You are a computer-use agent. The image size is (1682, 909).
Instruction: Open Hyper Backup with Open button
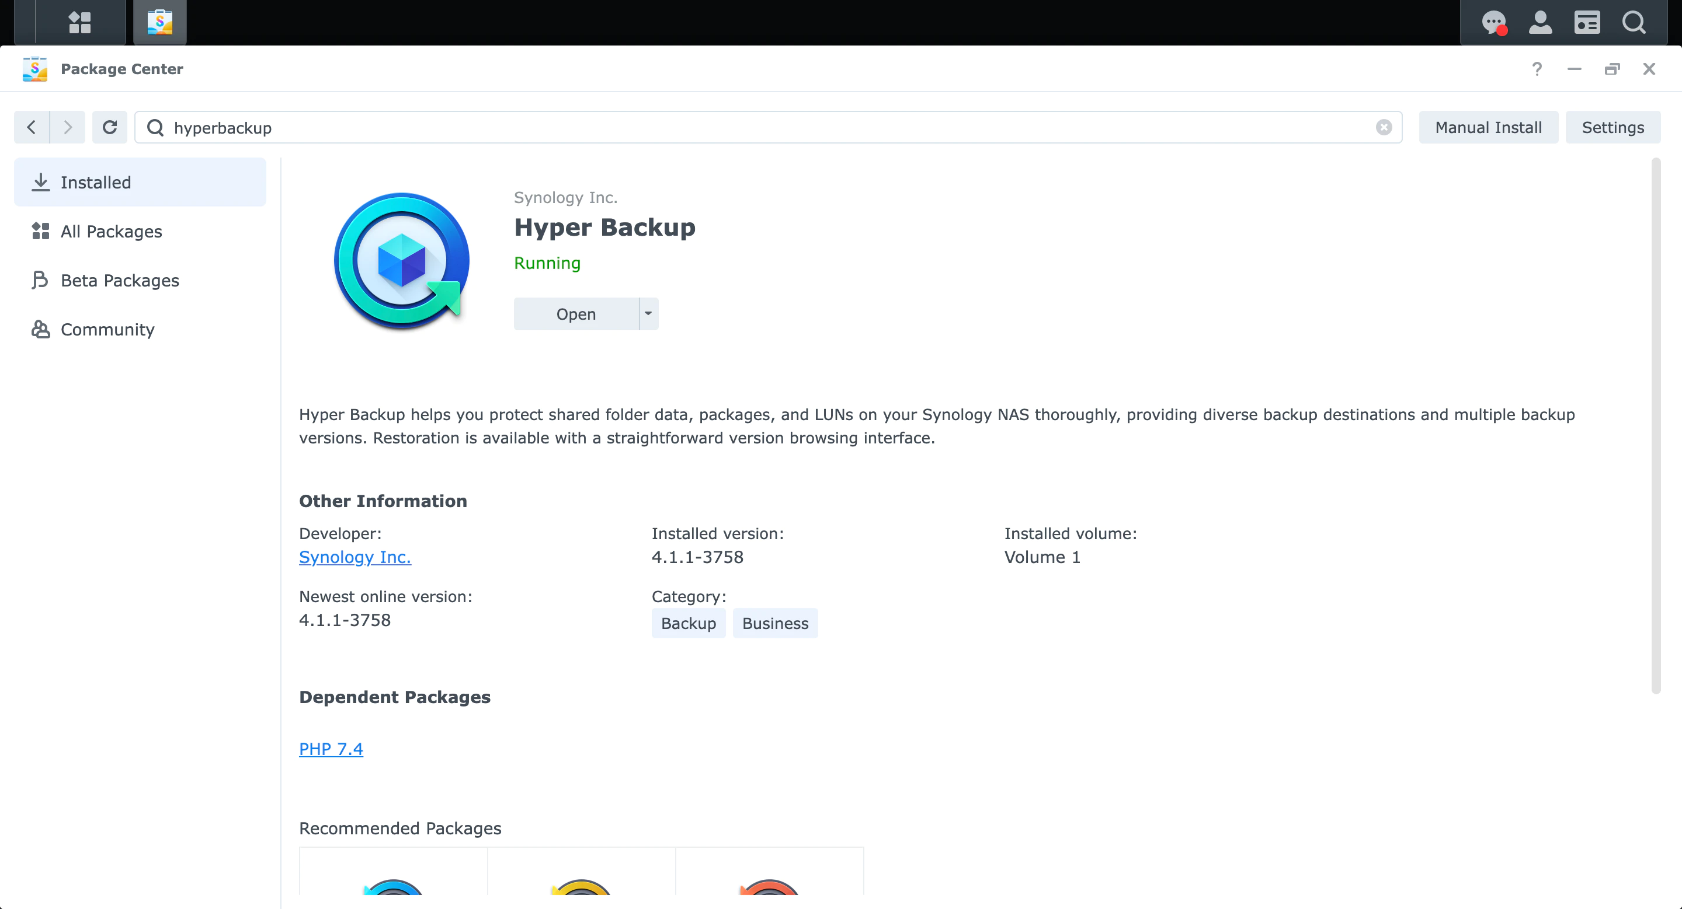tap(576, 314)
